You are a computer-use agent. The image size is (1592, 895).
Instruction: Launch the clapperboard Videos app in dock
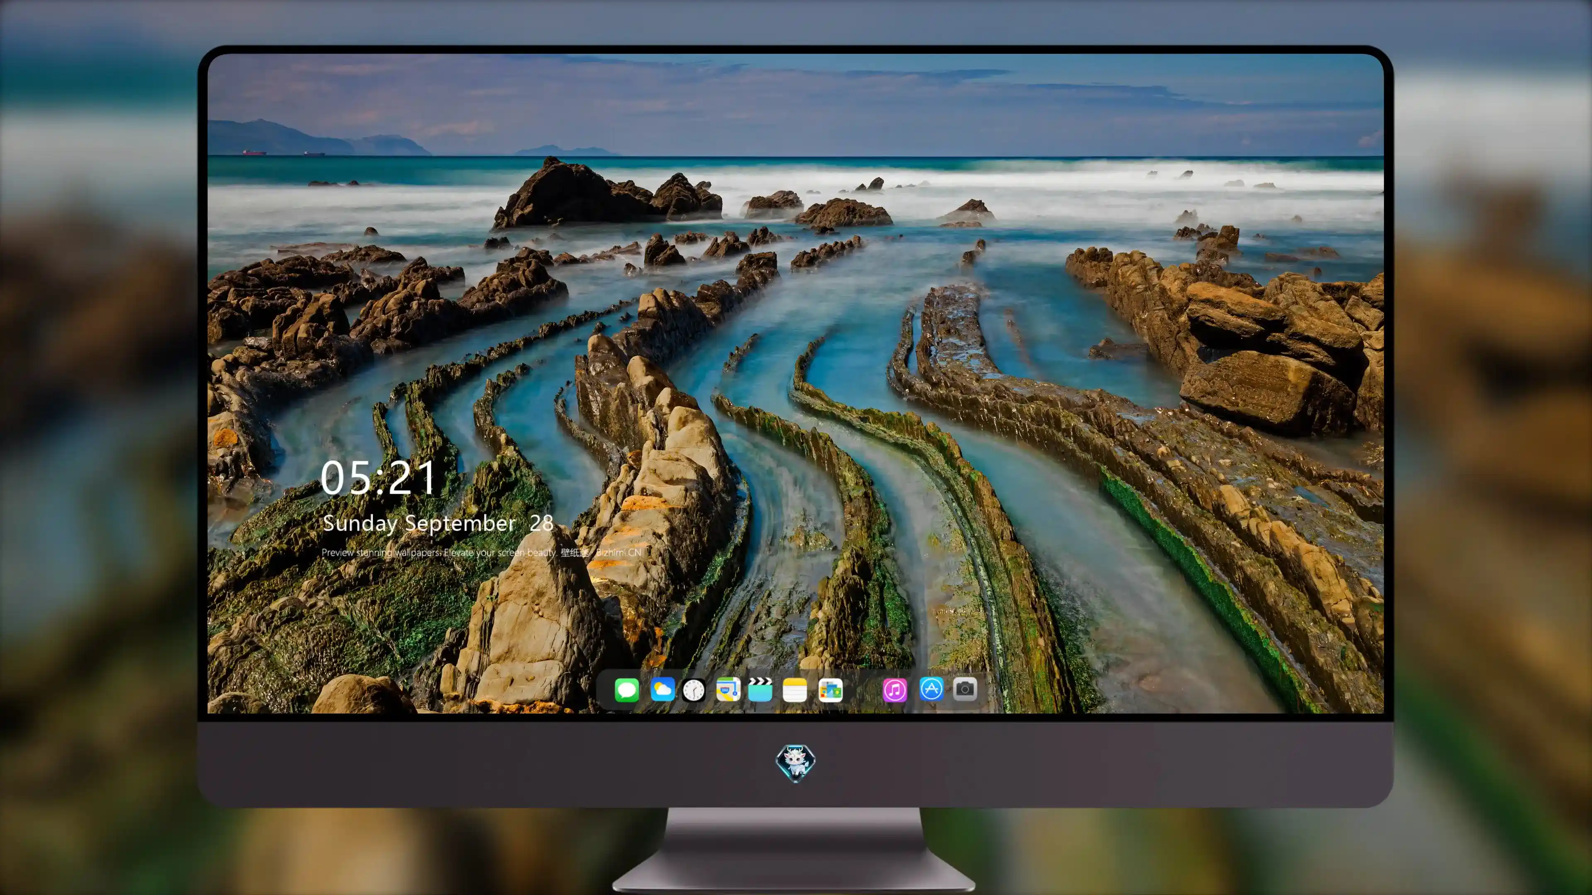(x=760, y=689)
